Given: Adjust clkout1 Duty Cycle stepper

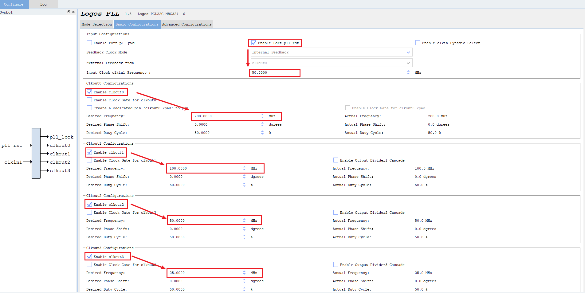Looking at the screenshot, I should pos(244,185).
